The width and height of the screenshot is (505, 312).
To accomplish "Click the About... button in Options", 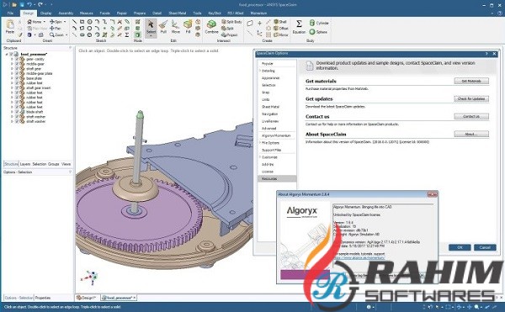I will click(471, 134).
